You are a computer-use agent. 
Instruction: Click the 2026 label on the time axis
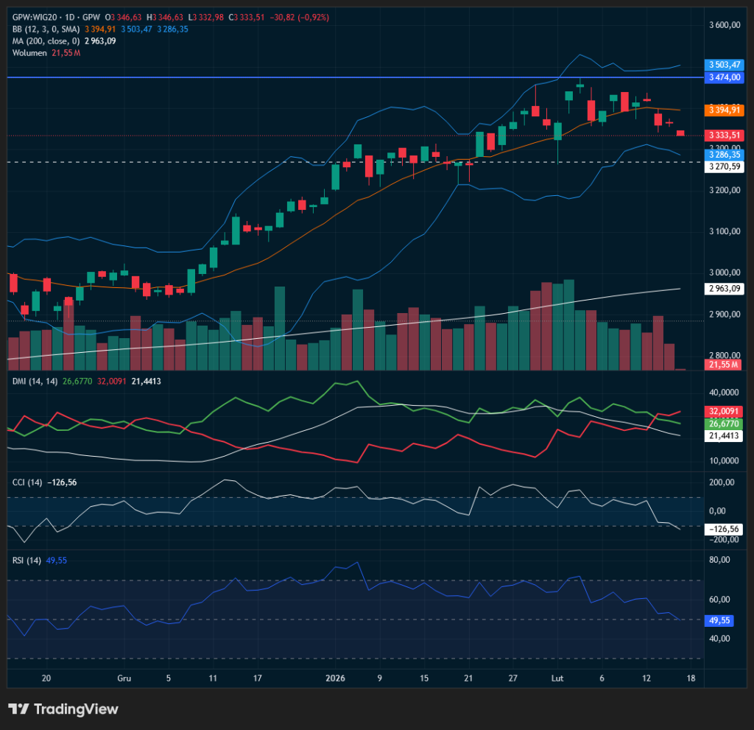point(335,678)
